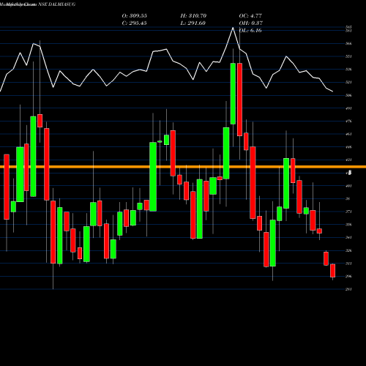Click the 'OH: 0.37' reading
Viewport: 366px width, 366px height.
[251, 23]
